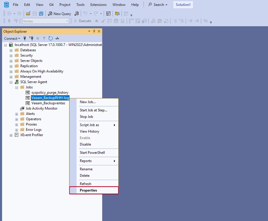Image resolution: width=268 pixels, height=221 pixels.
Task: Open the Edit menu
Action: click(27, 5)
